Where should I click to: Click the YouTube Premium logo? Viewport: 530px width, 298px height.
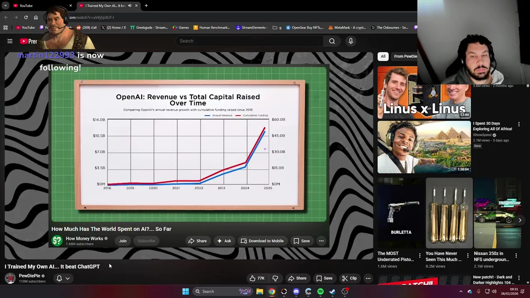coord(29,41)
